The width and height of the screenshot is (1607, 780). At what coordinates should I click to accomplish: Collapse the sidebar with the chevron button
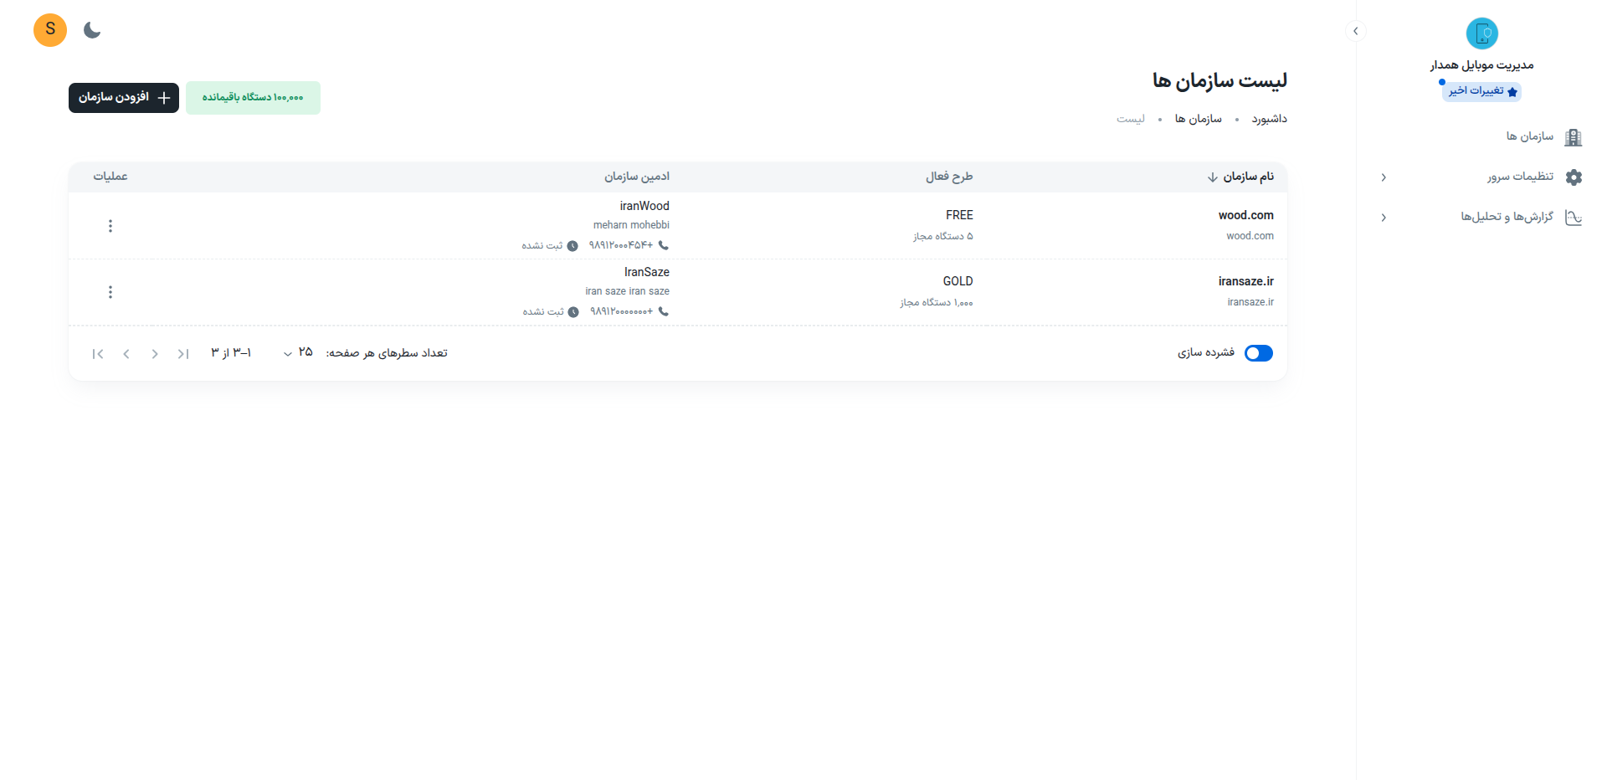[x=1355, y=31]
